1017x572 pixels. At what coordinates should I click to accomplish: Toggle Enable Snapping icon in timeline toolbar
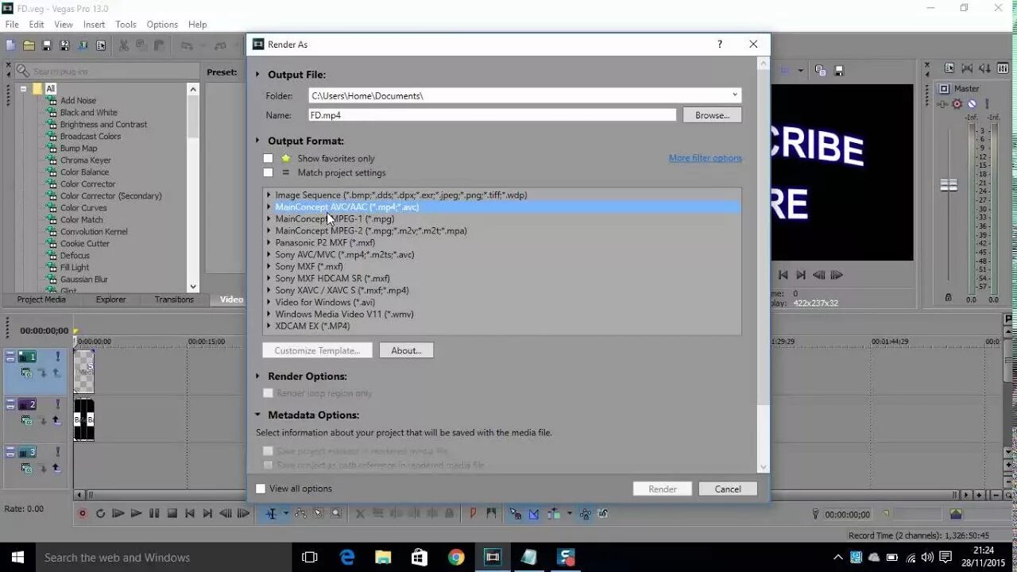[x=516, y=514]
